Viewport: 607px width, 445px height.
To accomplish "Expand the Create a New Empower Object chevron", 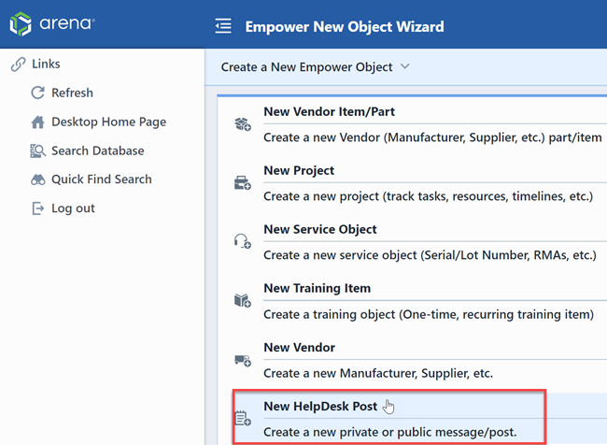I will coord(405,66).
